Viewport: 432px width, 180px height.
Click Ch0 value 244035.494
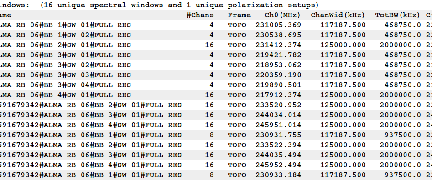[278, 155]
